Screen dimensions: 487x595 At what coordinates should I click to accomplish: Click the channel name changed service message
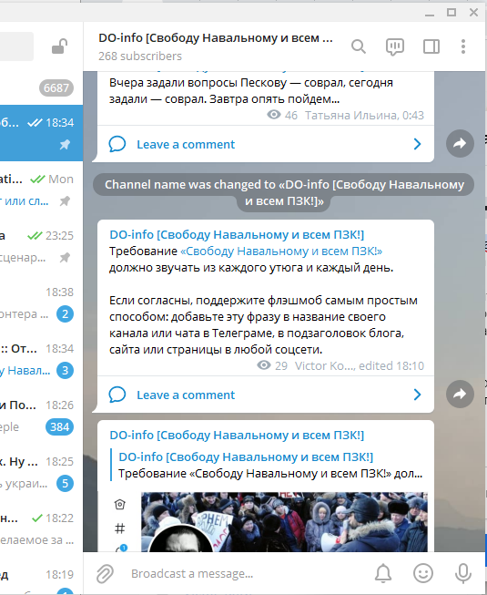pyautogui.click(x=283, y=193)
